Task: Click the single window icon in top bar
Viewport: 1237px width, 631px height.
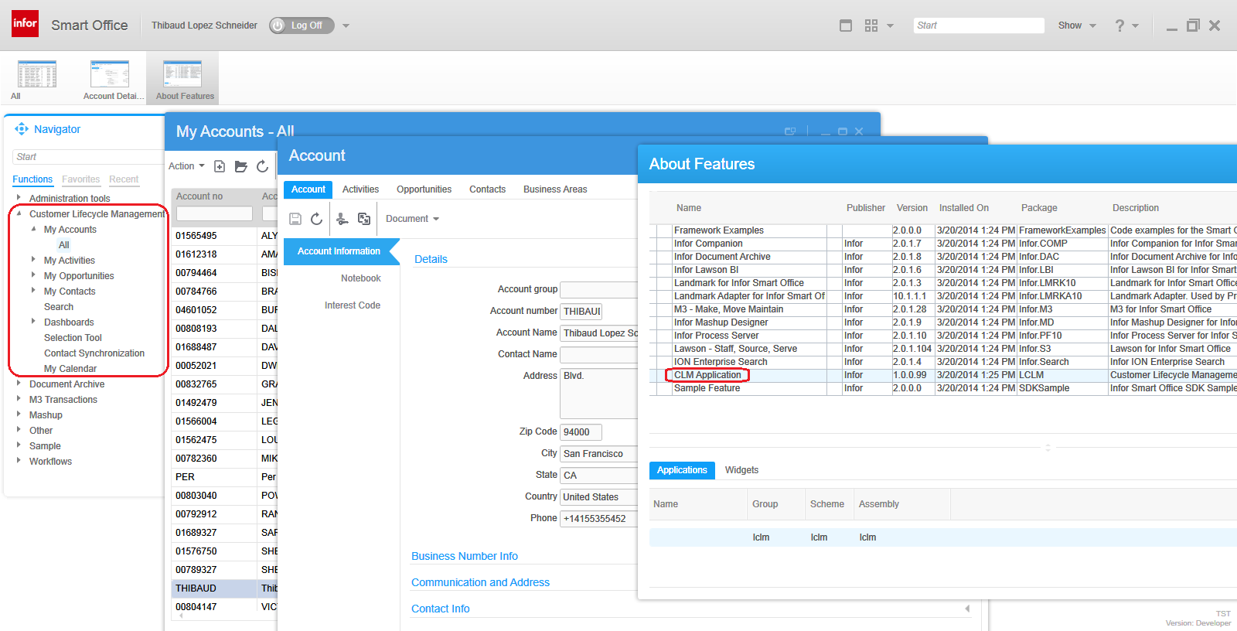Action: coord(846,26)
